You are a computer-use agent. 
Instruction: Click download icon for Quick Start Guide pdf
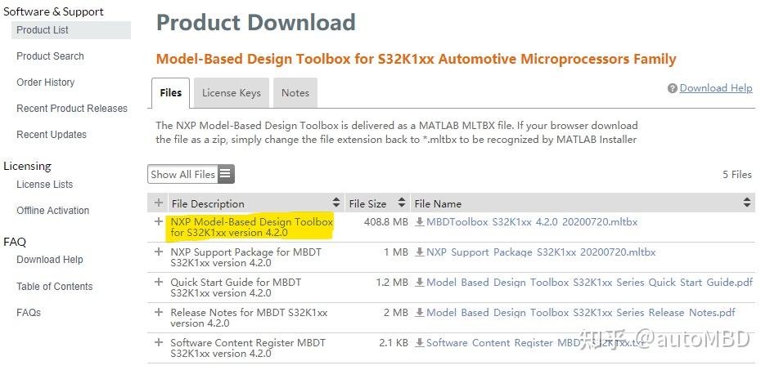coord(420,283)
